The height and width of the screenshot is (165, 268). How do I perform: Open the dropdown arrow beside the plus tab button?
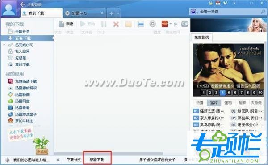(118, 13)
